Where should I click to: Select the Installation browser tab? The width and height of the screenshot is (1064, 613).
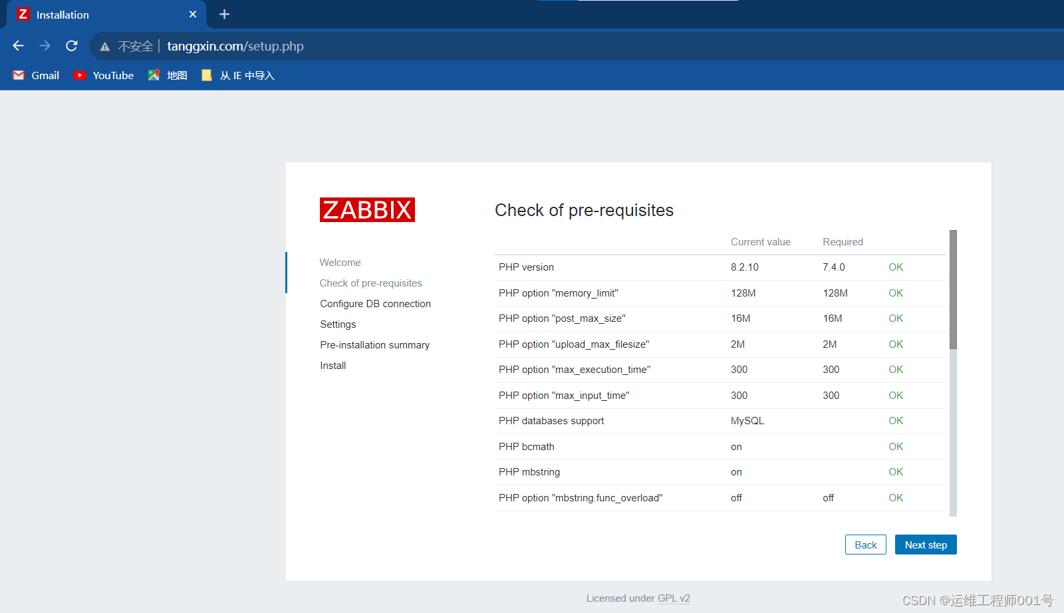(x=106, y=15)
